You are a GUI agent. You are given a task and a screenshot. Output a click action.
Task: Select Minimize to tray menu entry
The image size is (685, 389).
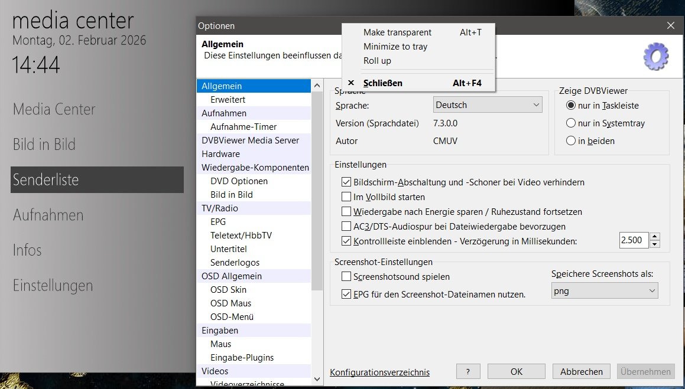(395, 47)
